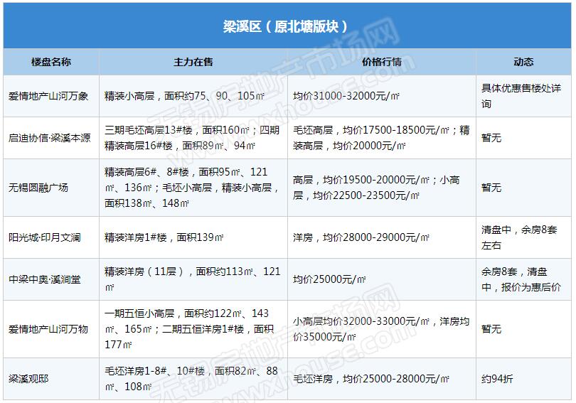Screen dimensions: 576x403
Task: Click the 均价31000-32000元/㎡ price cell
Action: tap(346, 96)
